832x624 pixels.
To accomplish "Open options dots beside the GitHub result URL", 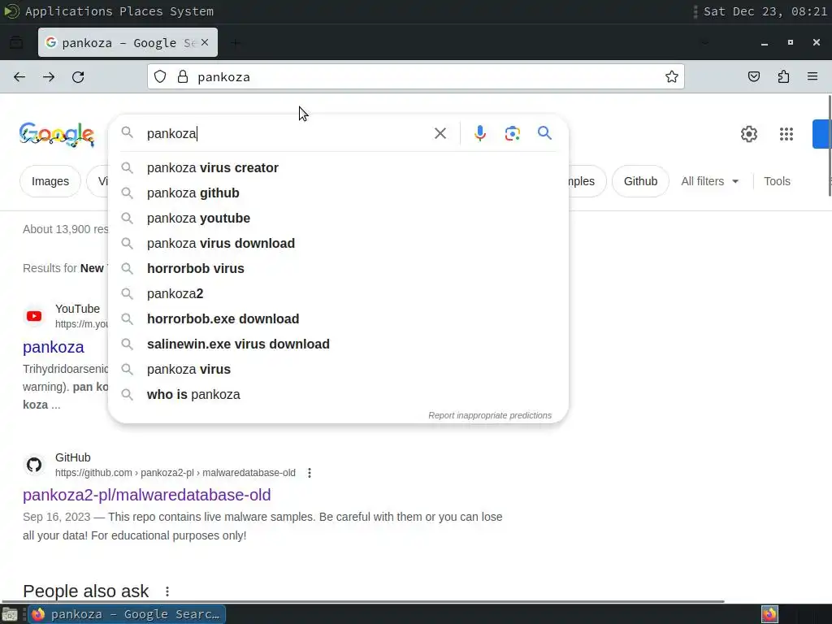I will [x=310, y=473].
